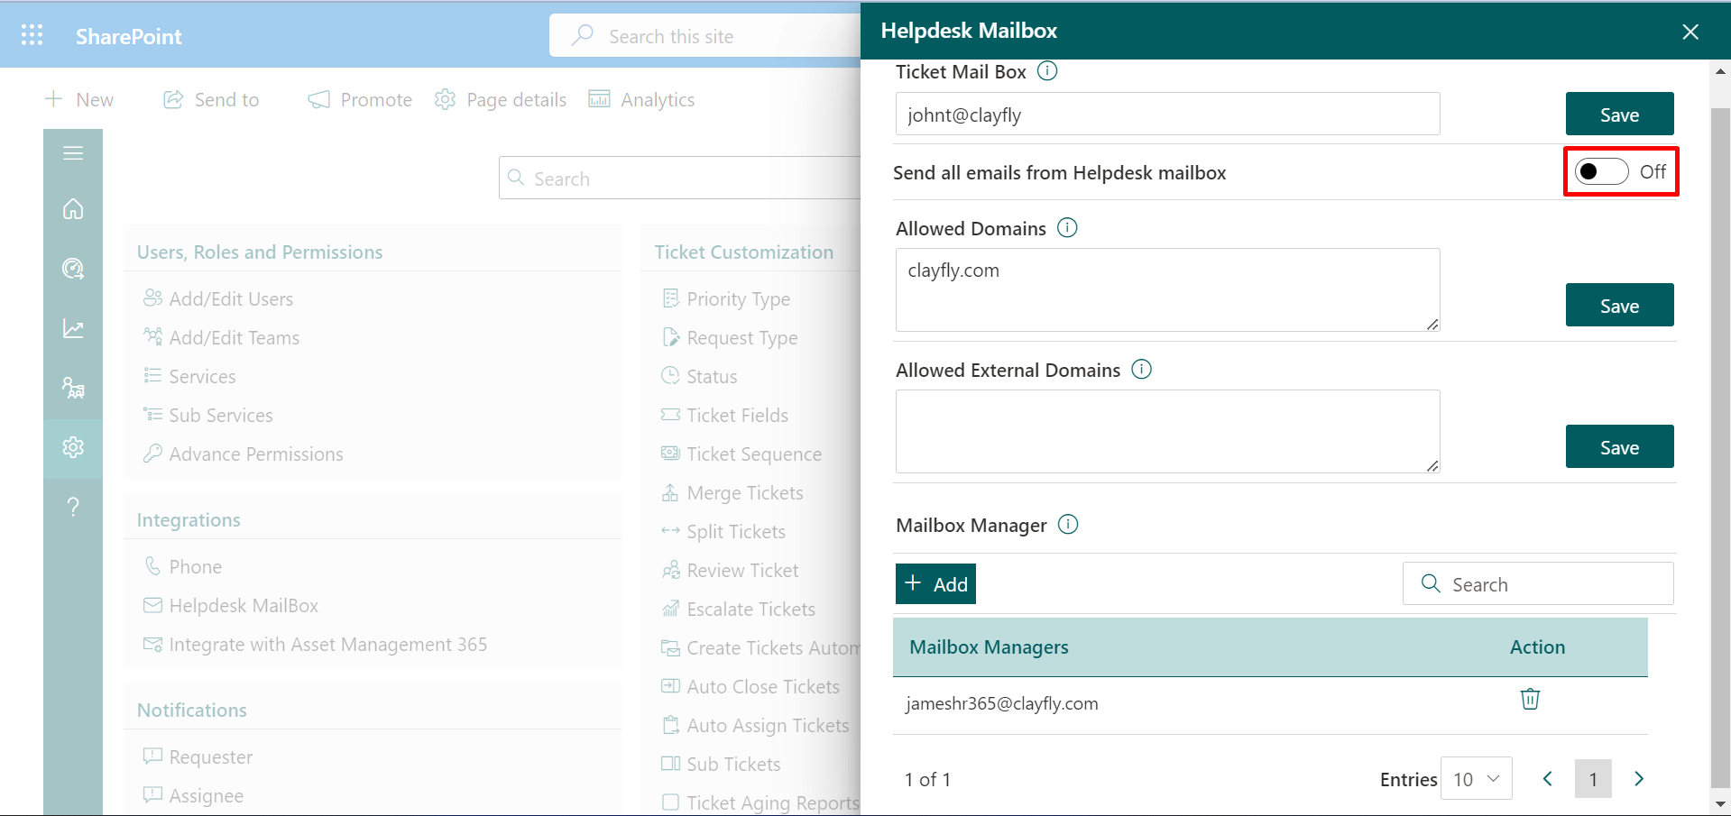Image resolution: width=1731 pixels, height=816 pixels.
Task: Click the panel vertical scrollbar
Action: click(x=1720, y=447)
